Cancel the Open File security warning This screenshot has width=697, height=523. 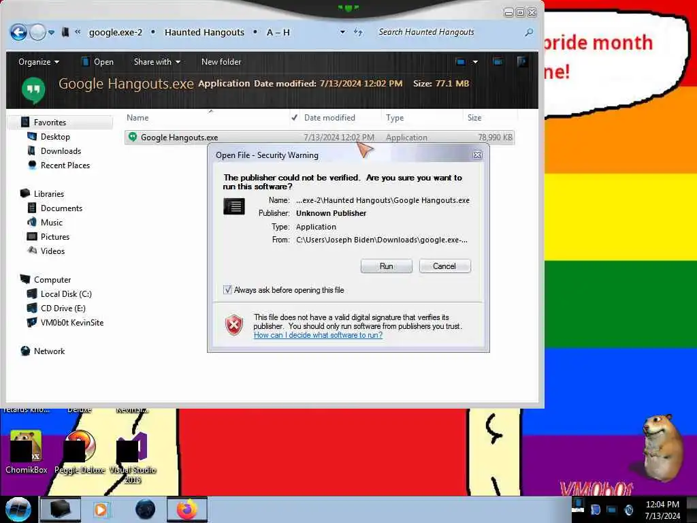(444, 266)
